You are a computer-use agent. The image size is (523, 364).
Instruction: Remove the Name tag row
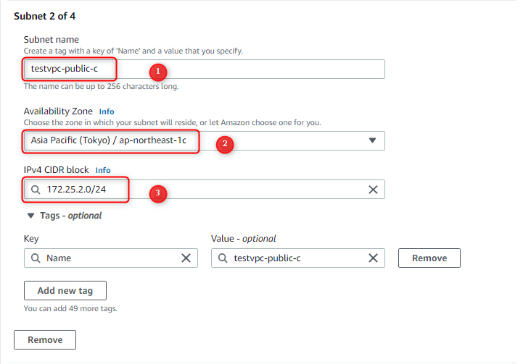coord(429,258)
